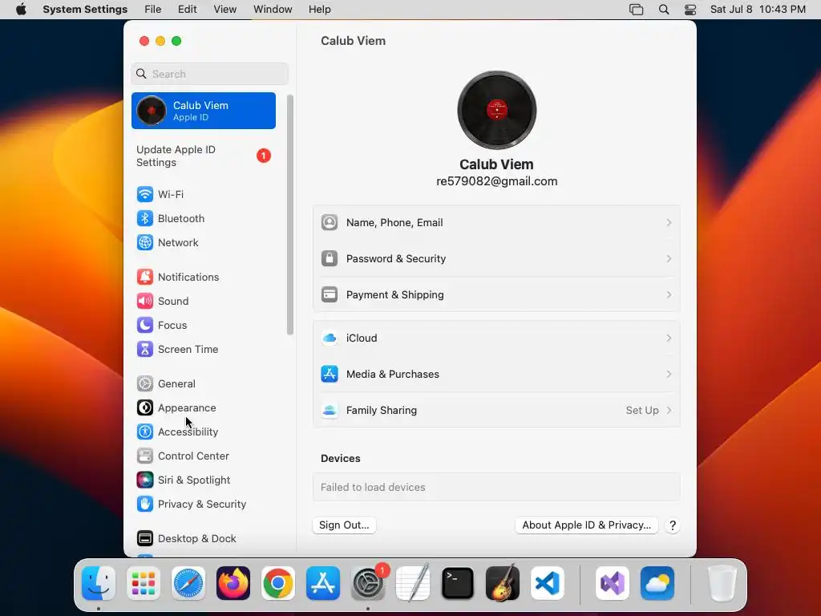Open Weather app from the Dock
The image size is (821, 616).
tap(657, 583)
